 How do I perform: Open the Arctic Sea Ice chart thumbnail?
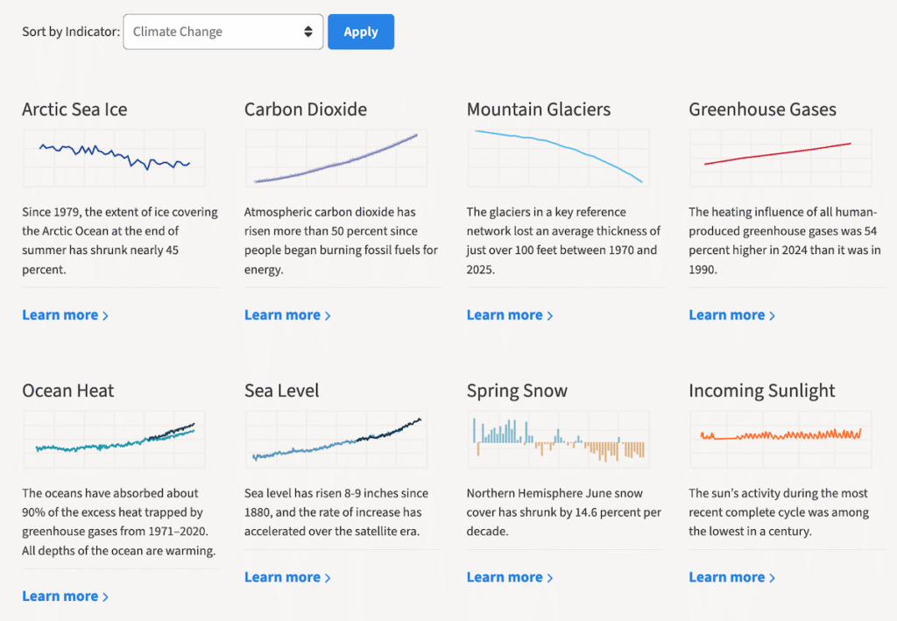(x=114, y=159)
